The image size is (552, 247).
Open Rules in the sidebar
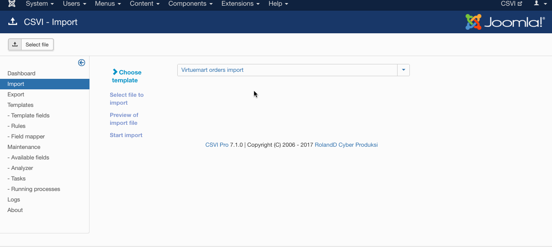pos(17,126)
